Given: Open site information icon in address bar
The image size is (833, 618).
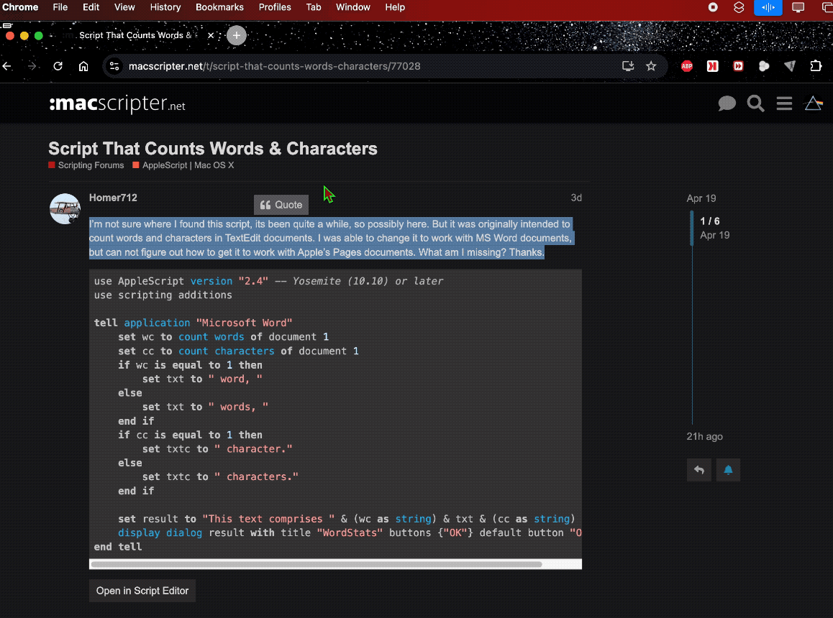Looking at the screenshot, I should click(114, 66).
